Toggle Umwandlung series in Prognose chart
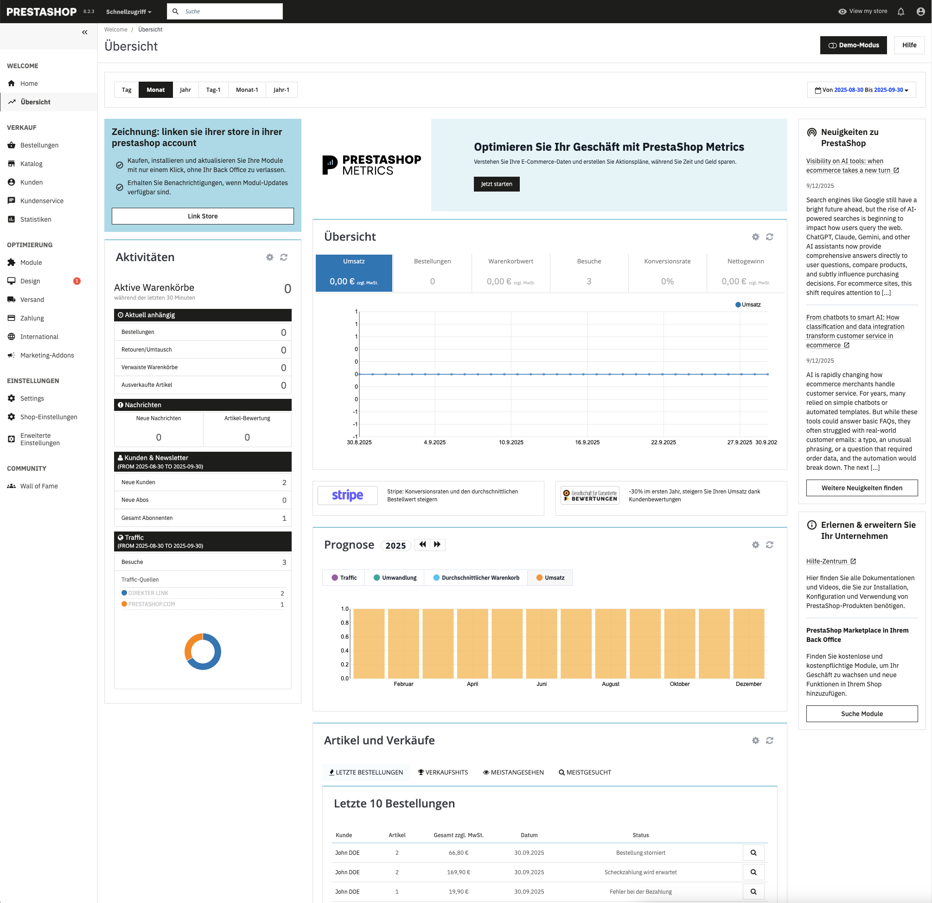The height and width of the screenshot is (903, 932). pyautogui.click(x=395, y=578)
